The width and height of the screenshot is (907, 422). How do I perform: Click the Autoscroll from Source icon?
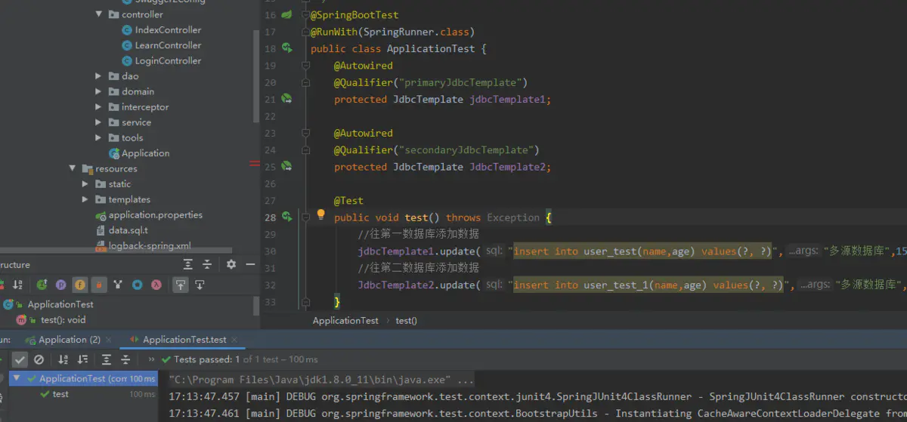[x=200, y=285]
